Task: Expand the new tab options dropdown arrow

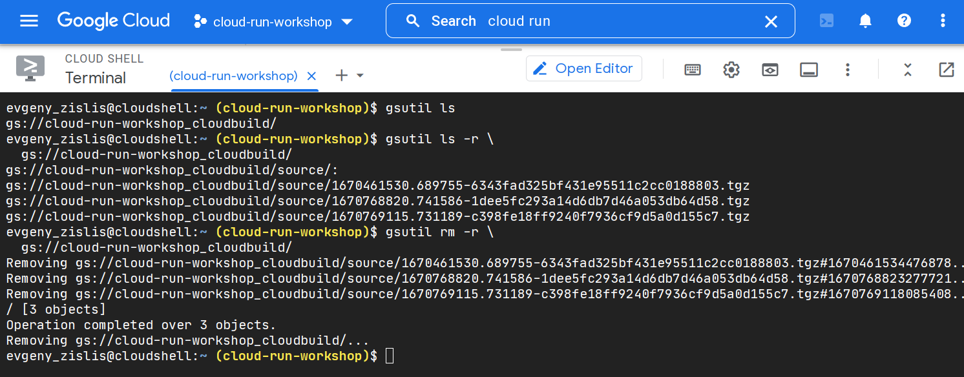Action: tap(361, 76)
